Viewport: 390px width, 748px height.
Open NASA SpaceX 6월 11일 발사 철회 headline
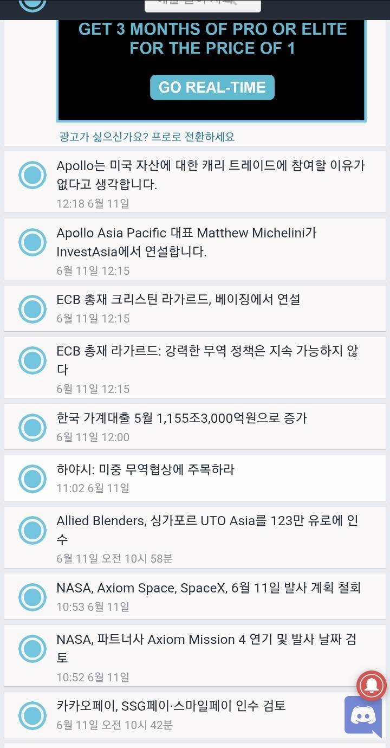point(209,588)
